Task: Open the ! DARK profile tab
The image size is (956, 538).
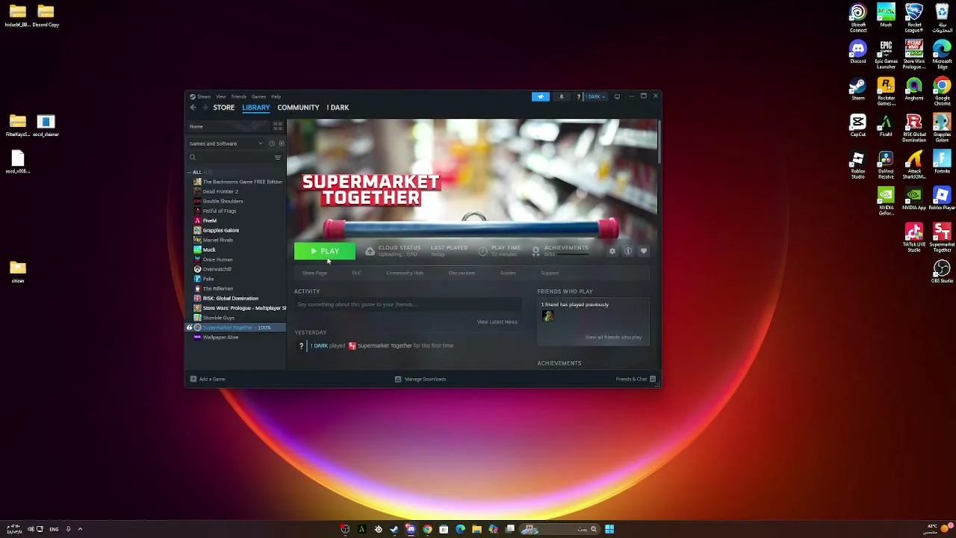Action: coord(338,108)
